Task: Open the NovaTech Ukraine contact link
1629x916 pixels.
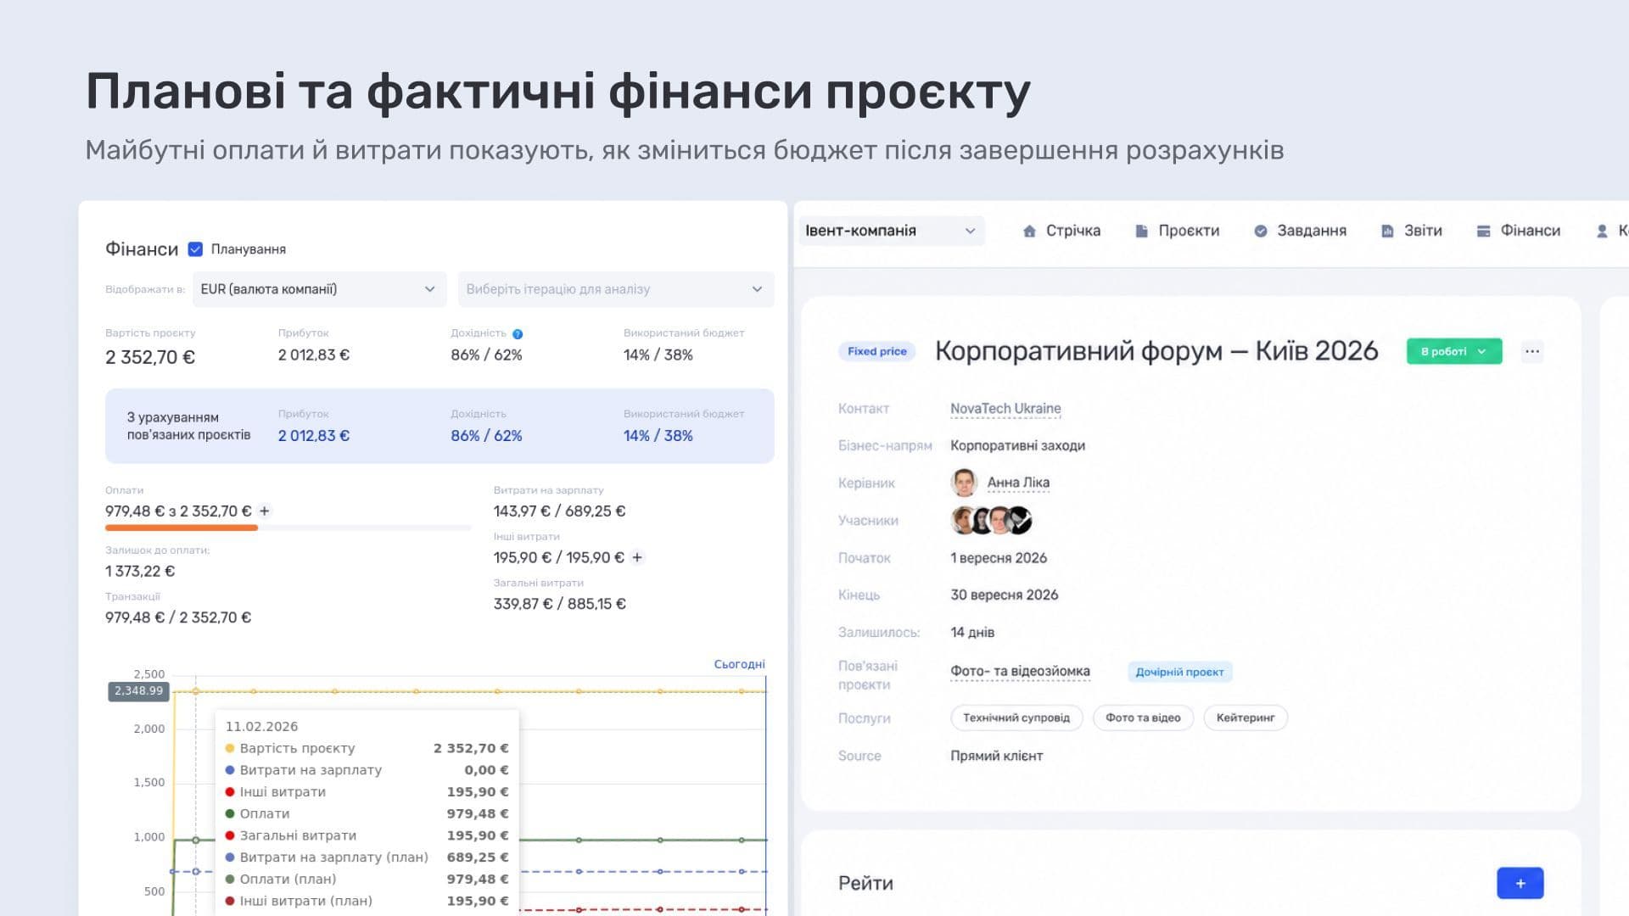Action: 1005,409
